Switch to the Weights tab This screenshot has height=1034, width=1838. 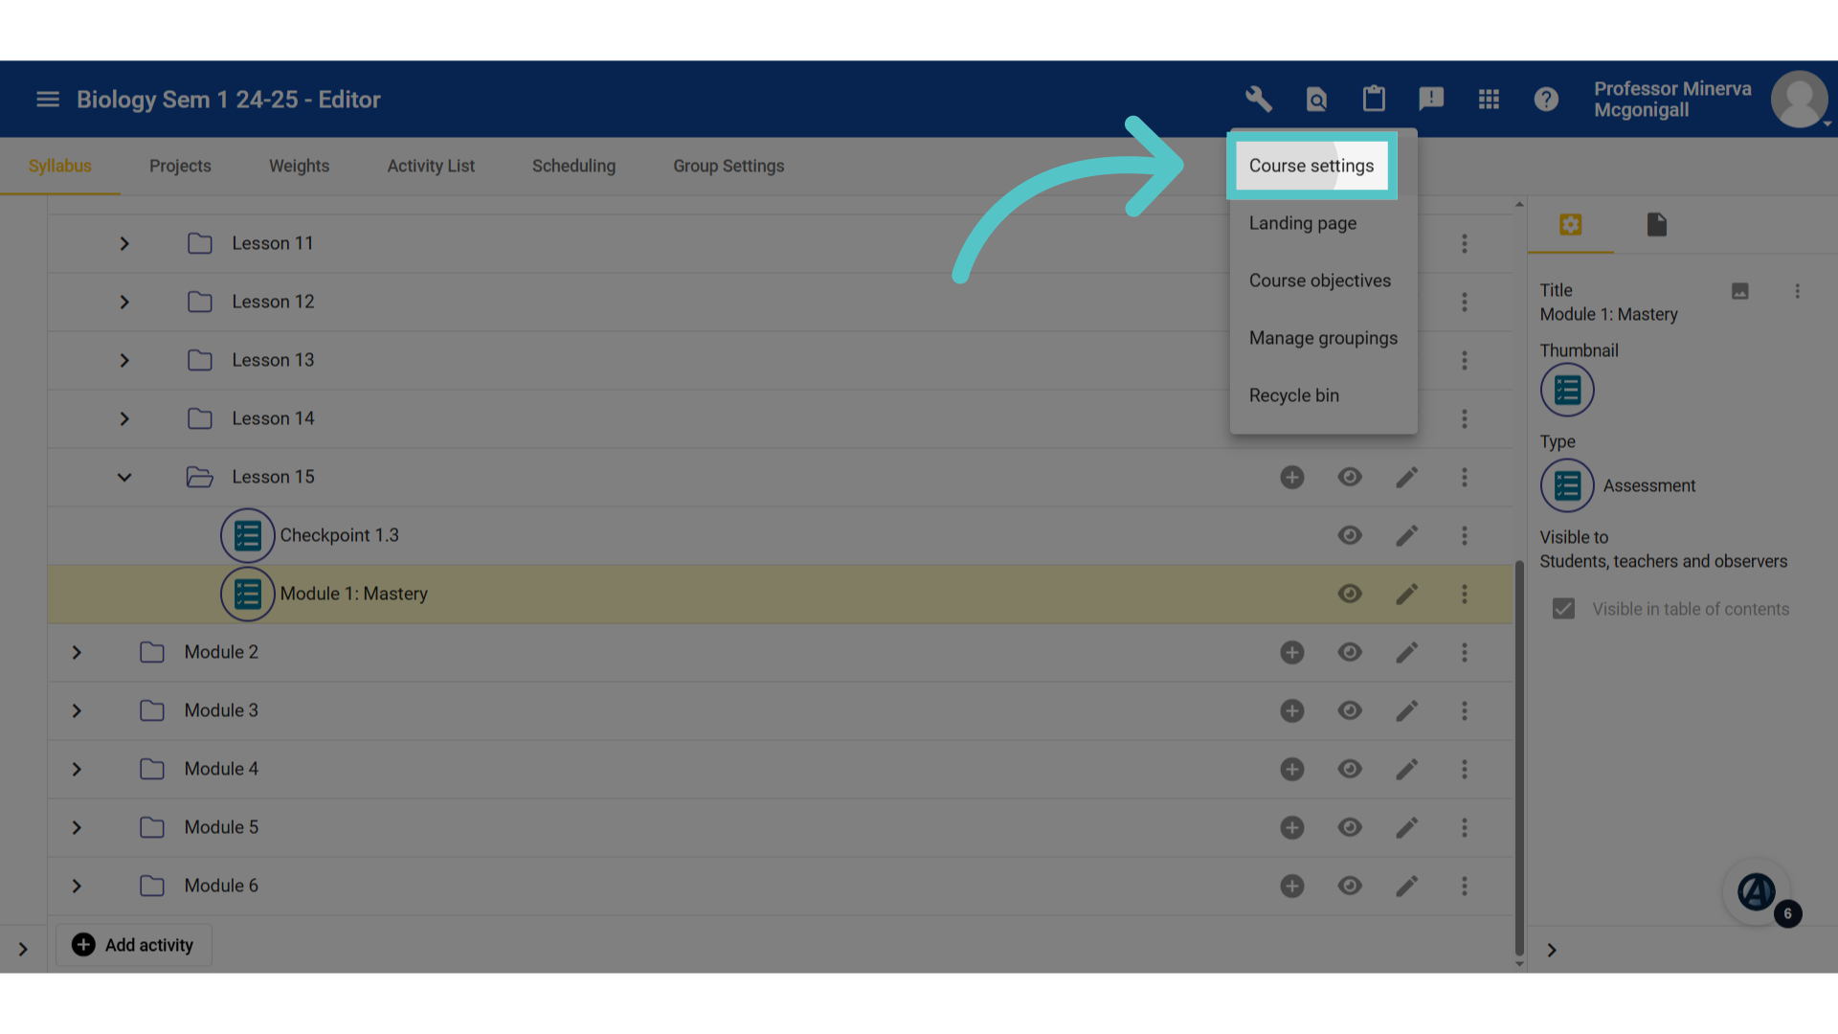click(299, 166)
